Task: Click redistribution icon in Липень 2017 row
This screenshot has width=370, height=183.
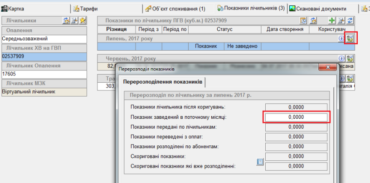Action: click(x=350, y=39)
